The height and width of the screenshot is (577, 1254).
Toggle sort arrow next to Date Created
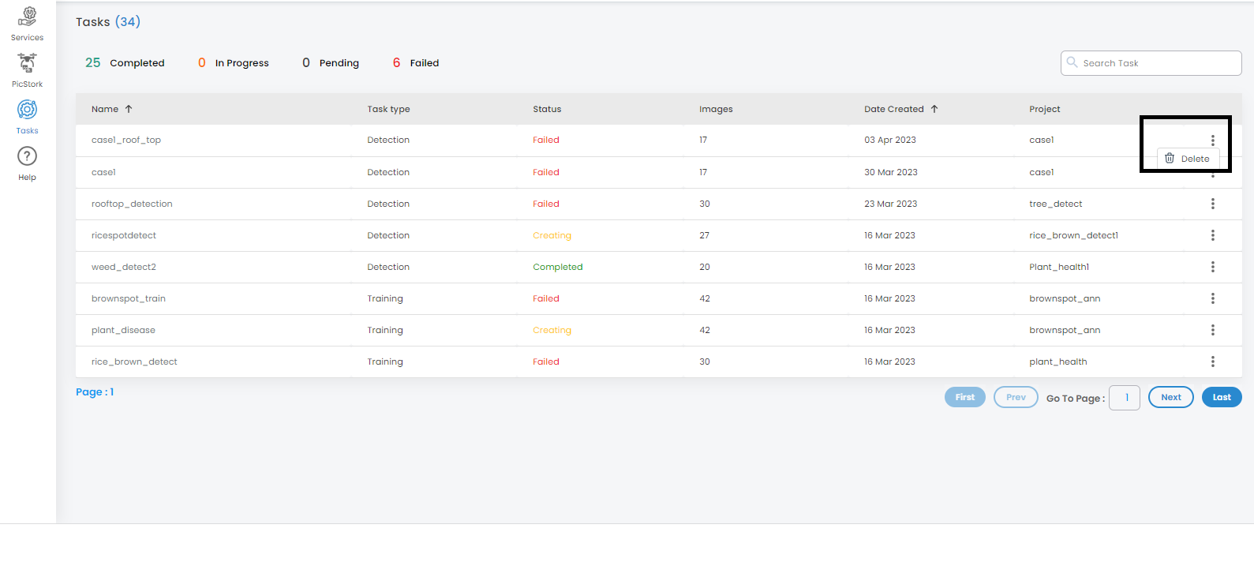click(934, 109)
